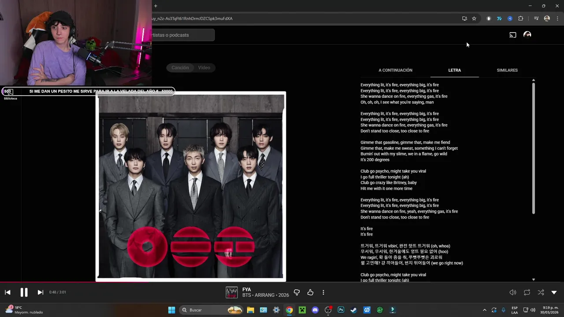This screenshot has height=317, width=564.
Task: Open File Explorer from the taskbar
Action: click(250, 310)
